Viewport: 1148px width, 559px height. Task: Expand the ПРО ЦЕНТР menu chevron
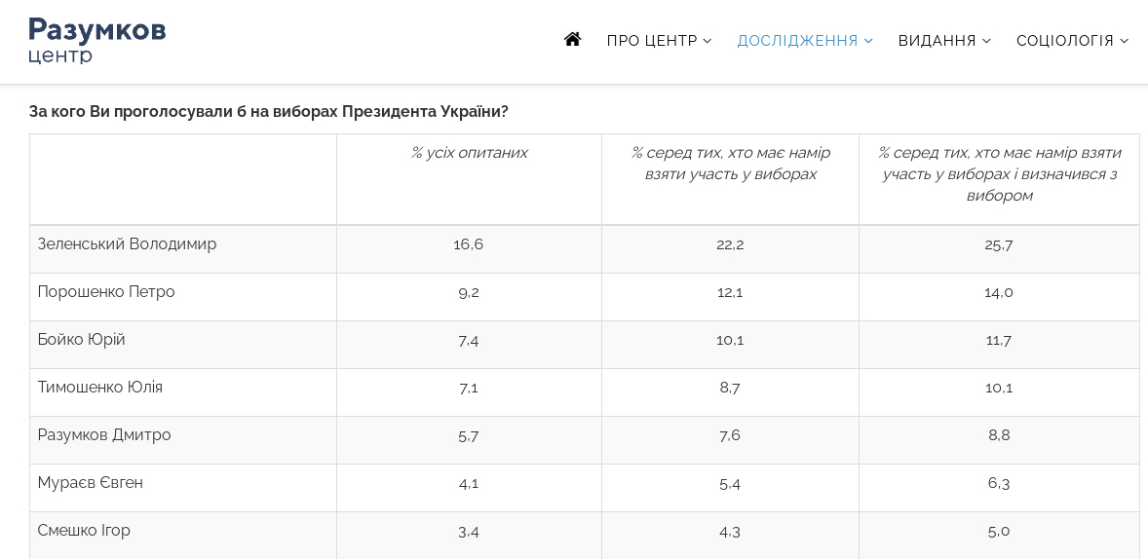(708, 41)
